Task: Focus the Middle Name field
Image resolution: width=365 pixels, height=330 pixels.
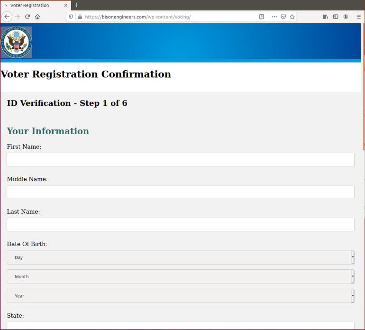Action: click(x=181, y=192)
